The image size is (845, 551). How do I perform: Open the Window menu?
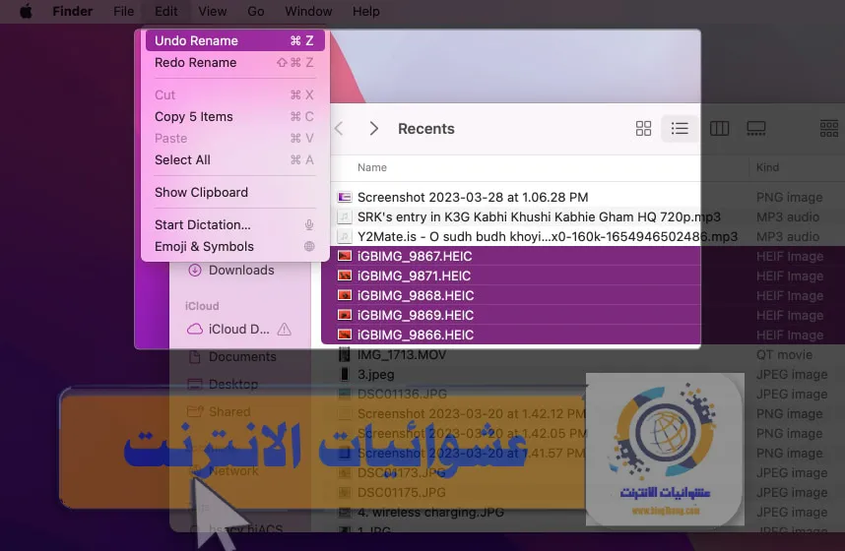tap(308, 11)
